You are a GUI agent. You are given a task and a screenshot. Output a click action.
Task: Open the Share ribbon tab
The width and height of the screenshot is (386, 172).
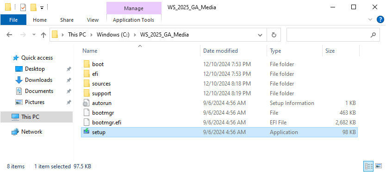click(67, 20)
